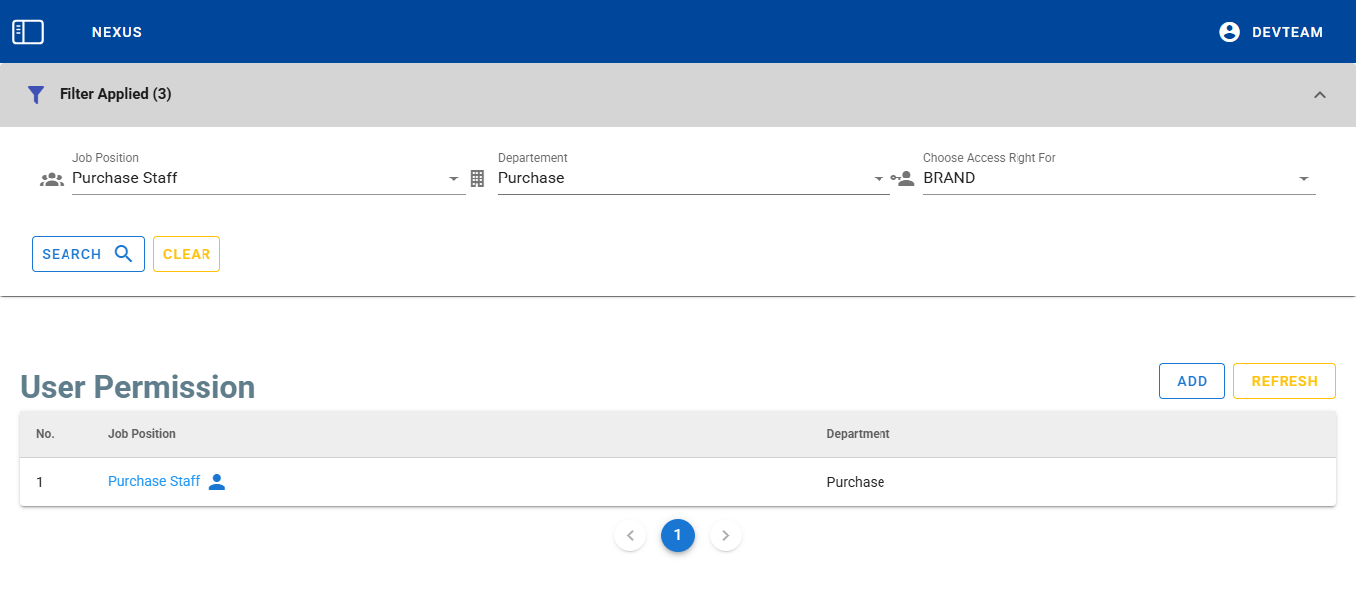The height and width of the screenshot is (594, 1356).
Task: Go to the previous page arrow
Action: [x=630, y=535]
